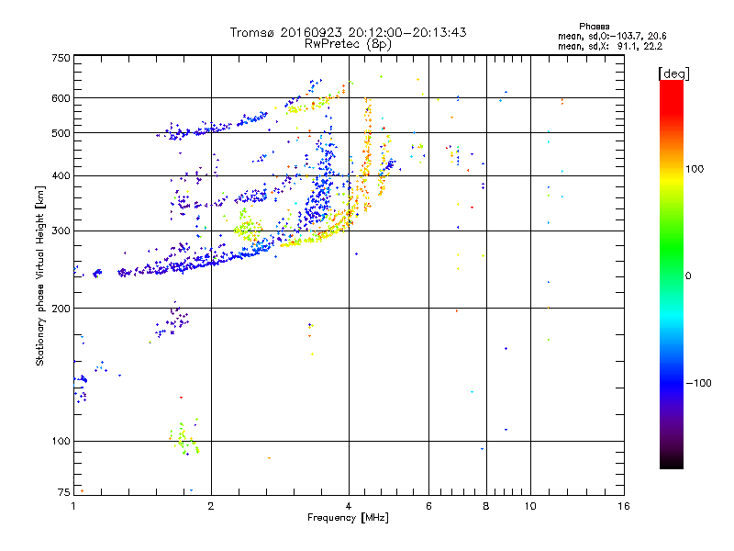Viewport: 734px width, 551px height.
Task: Click the y-axis tick label '200'
Action: click(61, 309)
